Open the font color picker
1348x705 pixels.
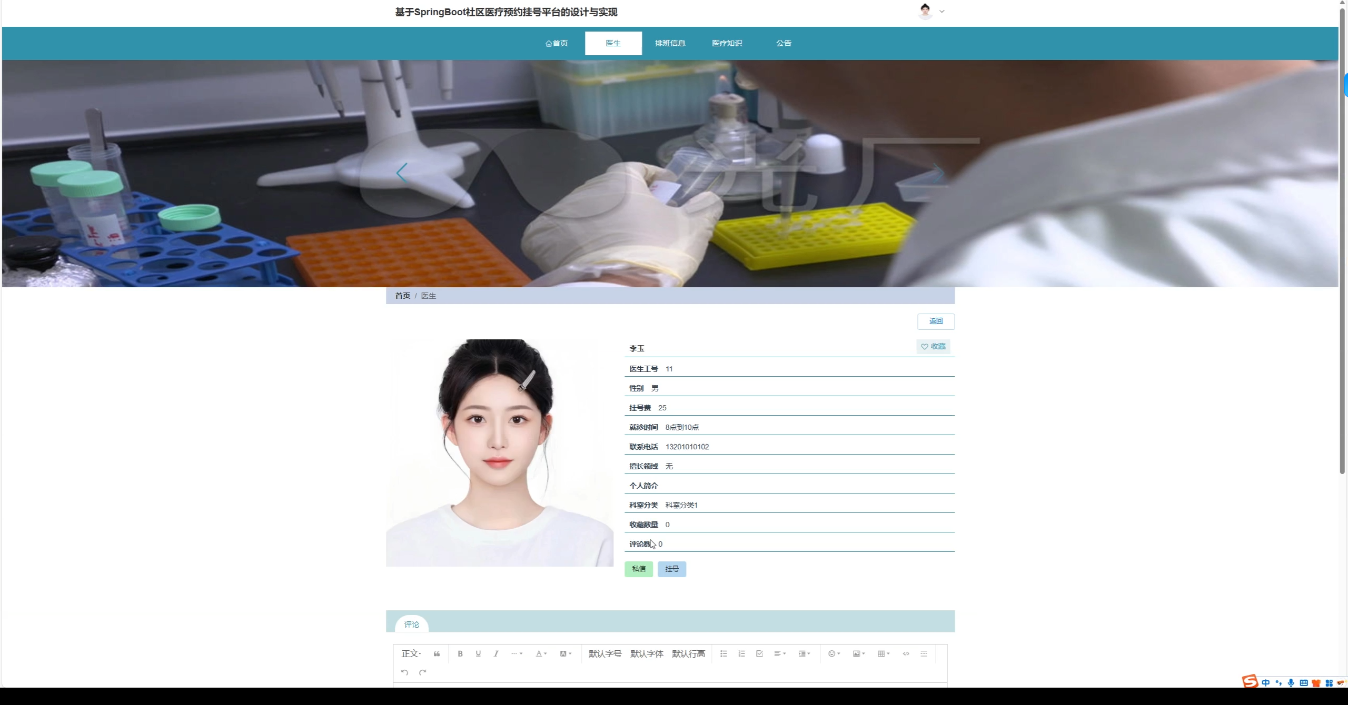click(541, 653)
